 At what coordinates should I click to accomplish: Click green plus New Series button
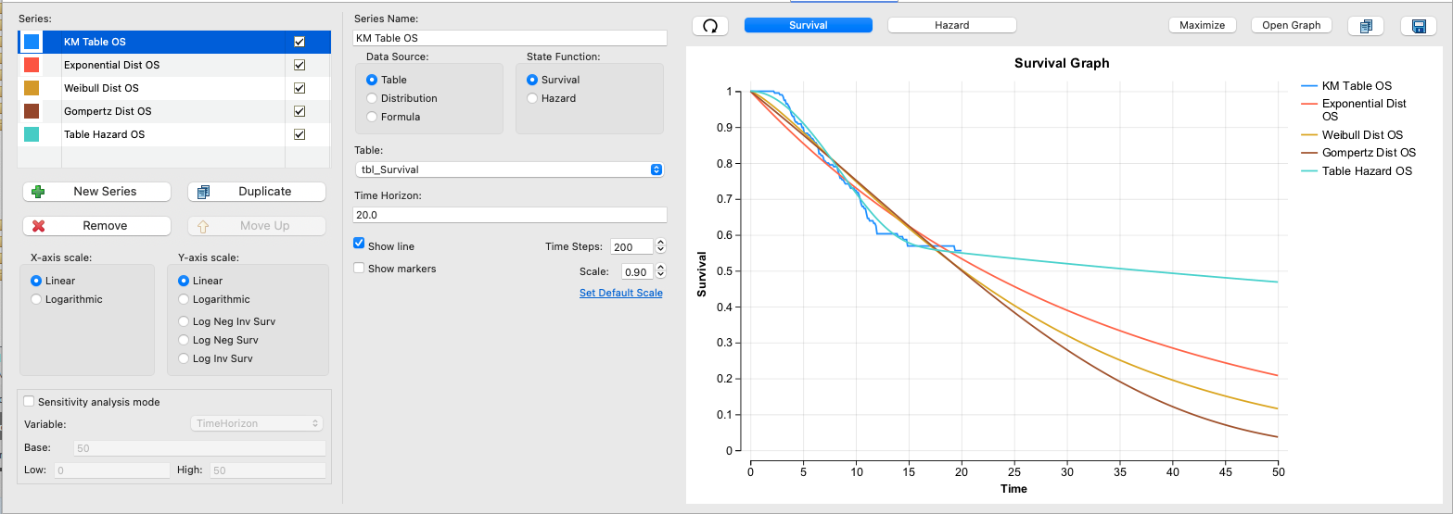click(x=96, y=192)
